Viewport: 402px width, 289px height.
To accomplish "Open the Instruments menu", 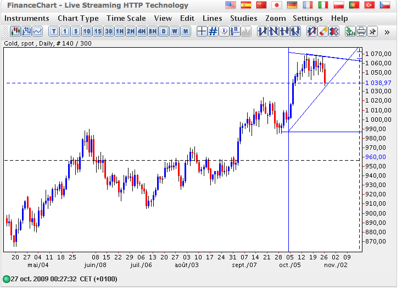I will pos(26,18).
